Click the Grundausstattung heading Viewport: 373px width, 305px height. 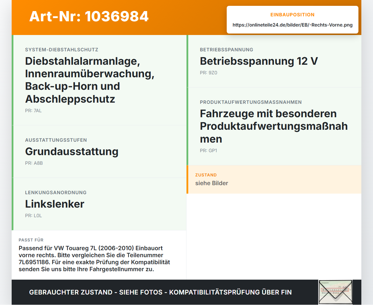[x=72, y=151]
